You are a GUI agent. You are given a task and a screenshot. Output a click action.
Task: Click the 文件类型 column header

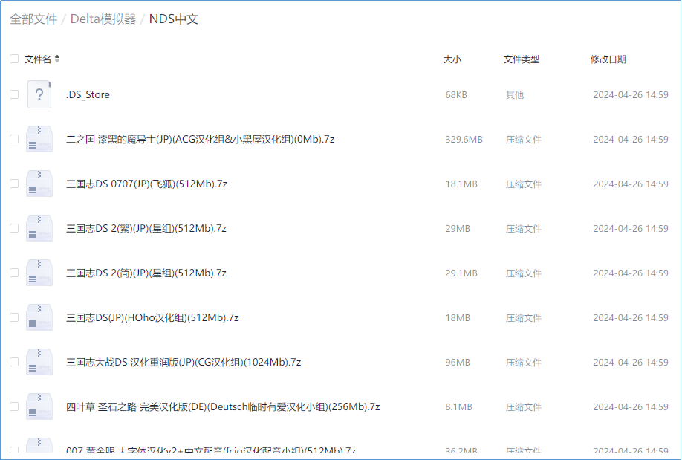pyautogui.click(x=521, y=59)
